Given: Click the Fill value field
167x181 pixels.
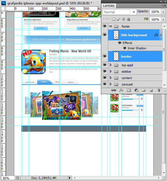Looking at the screenshot, I should (x=155, y=19).
